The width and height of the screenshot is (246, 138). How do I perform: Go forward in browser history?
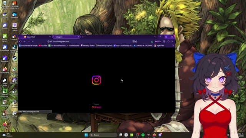pyautogui.click(x=29, y=41)
